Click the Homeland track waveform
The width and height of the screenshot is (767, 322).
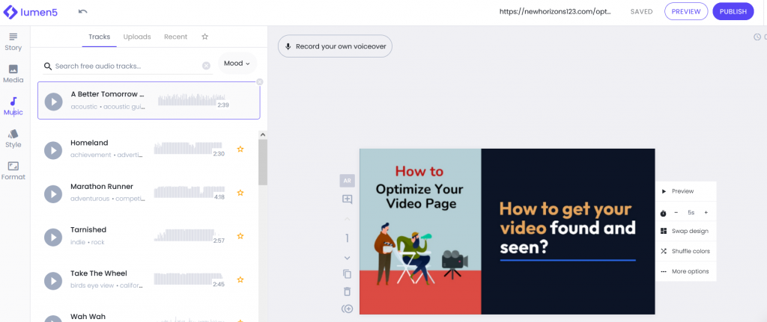[188, 149]
